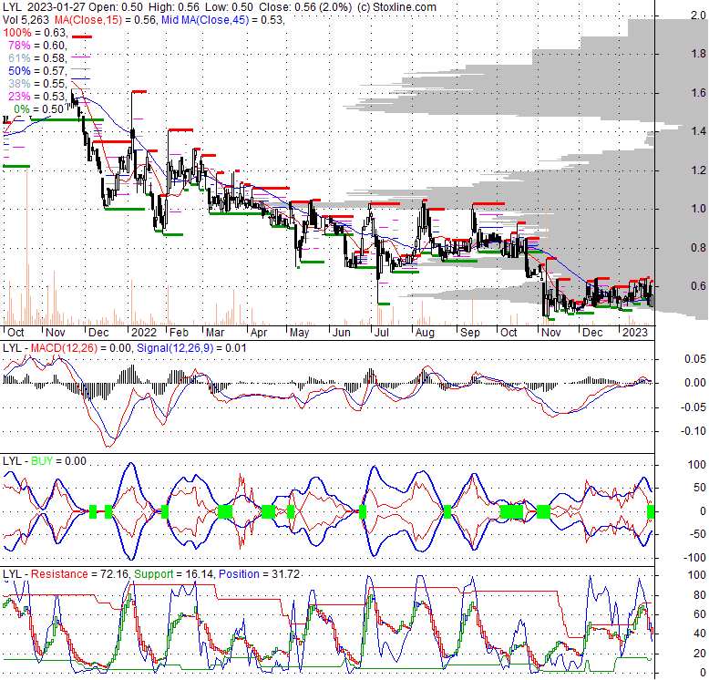Click the 80 label on the Resistance panel axis

(700, 594)
